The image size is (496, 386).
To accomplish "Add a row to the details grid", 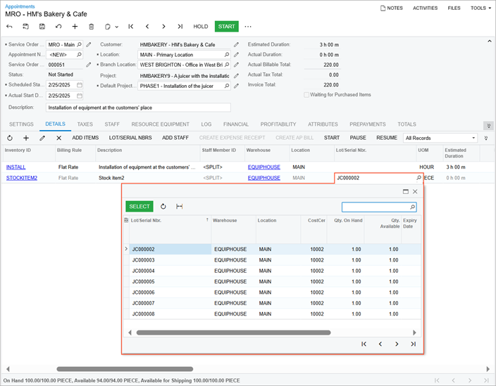I will 26,138.
